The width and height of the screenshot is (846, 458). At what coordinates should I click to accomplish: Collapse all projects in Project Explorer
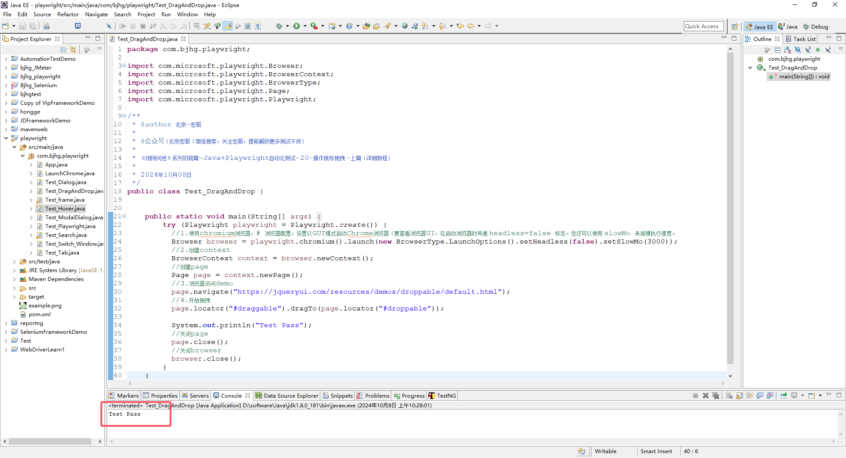click(x=63, y=50)
